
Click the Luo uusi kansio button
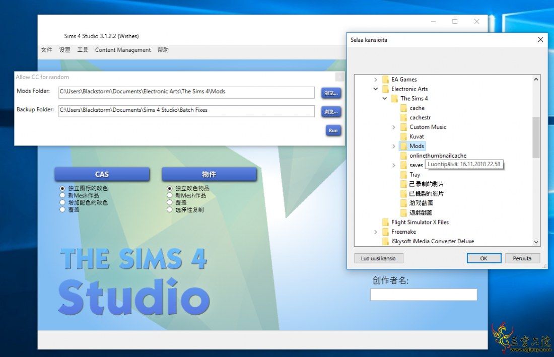coord(378,258)
